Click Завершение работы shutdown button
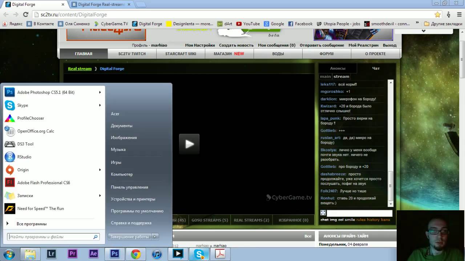 (130, 237)
